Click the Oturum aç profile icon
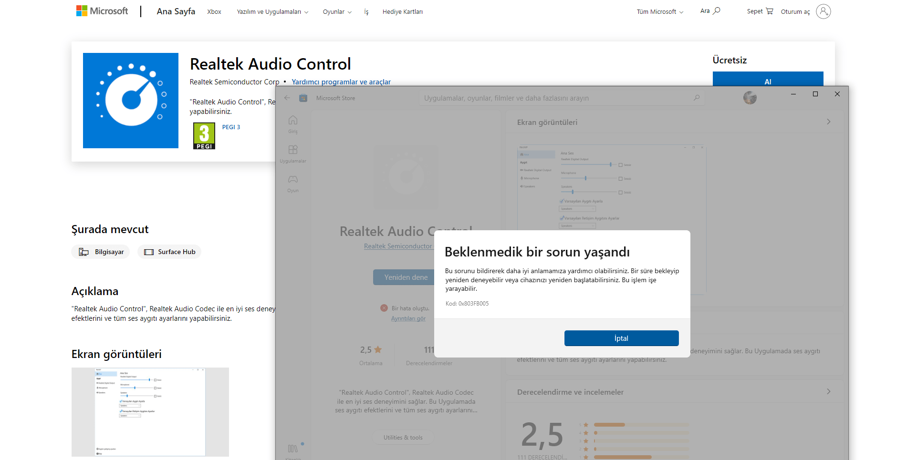 tap(824, 11)
